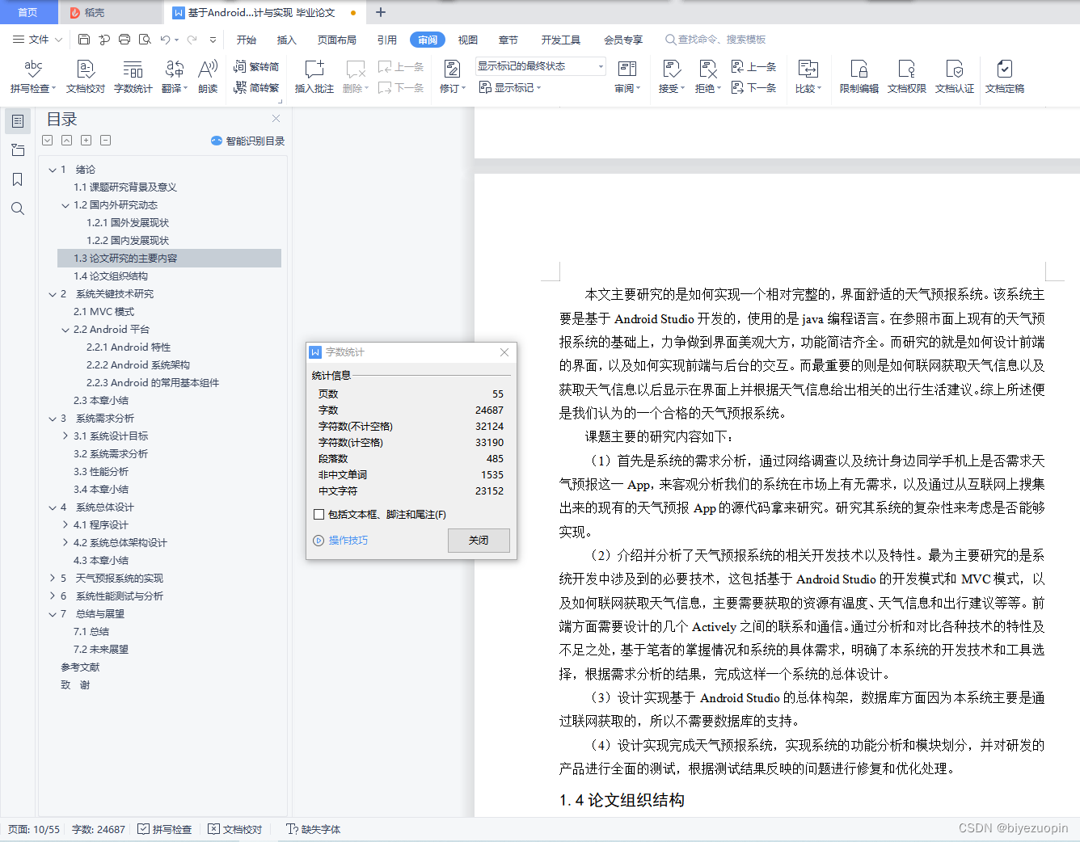The width and height of the screenshot is (1080, 842).
Task: Click 缺失字体 in the status bar
Action: pyautogui.click(x=314, y=829)
